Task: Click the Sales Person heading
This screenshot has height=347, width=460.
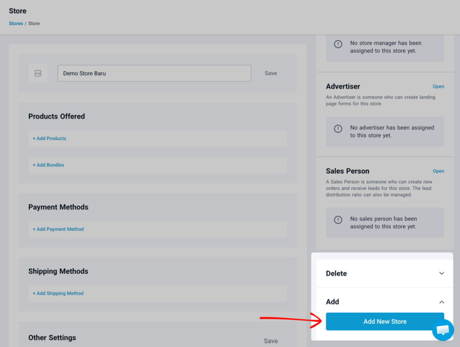Action: click(x=348, y=171)
